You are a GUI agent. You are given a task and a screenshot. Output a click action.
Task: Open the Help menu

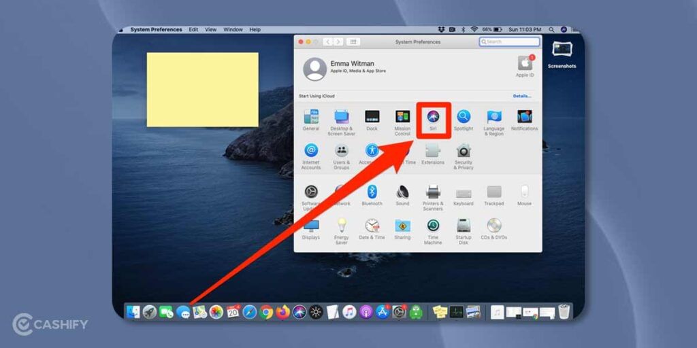[x=255, y=30]
